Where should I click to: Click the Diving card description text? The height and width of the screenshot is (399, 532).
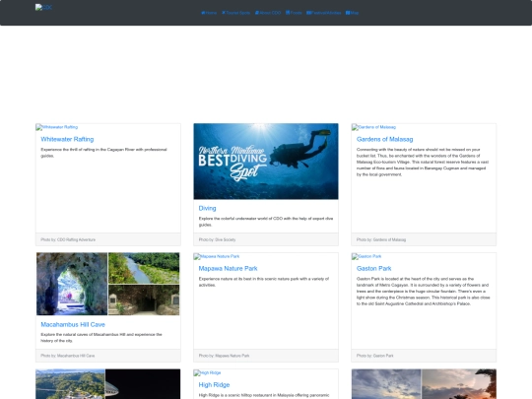[266, 222]
